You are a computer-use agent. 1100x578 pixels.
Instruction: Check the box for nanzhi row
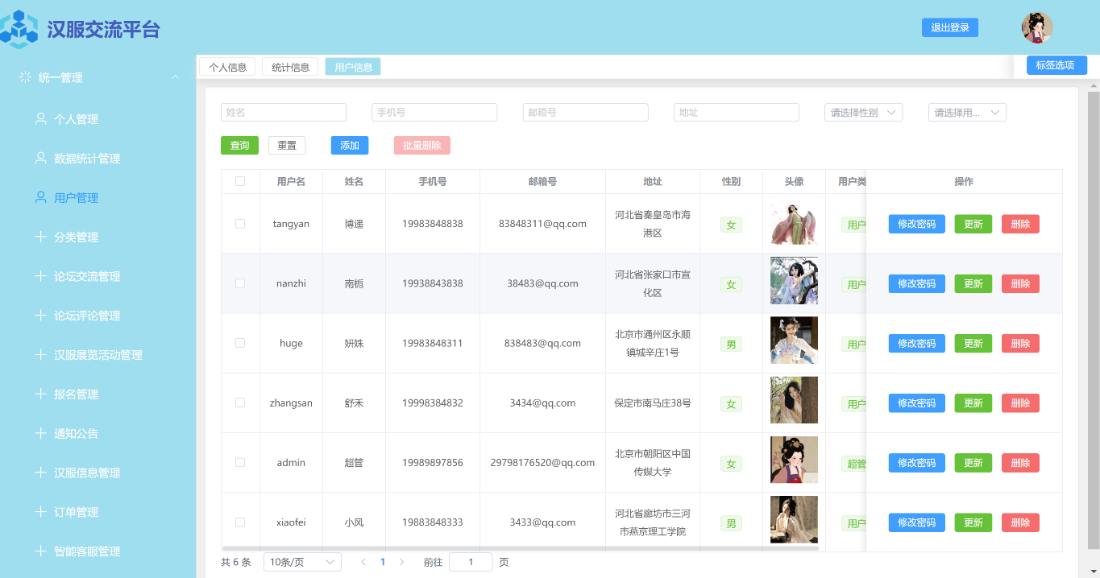pyautogui.click(x=240, y=283)
